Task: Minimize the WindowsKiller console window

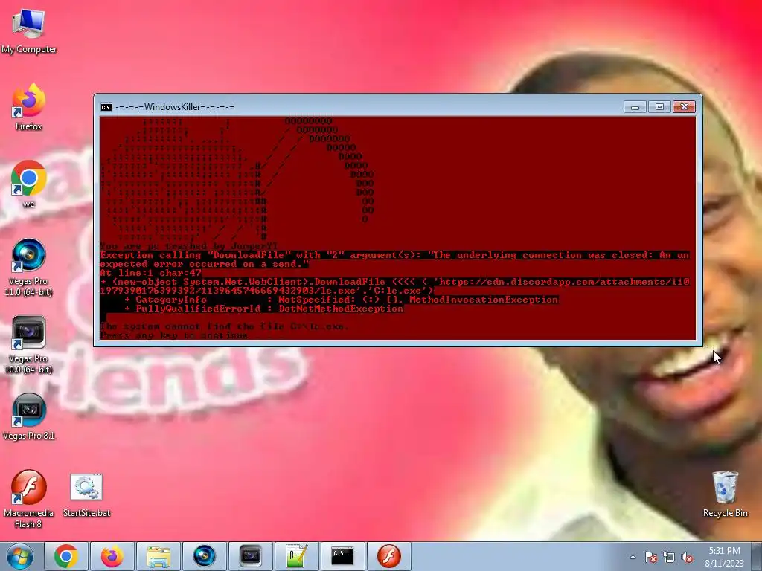Action: point(635,107)
